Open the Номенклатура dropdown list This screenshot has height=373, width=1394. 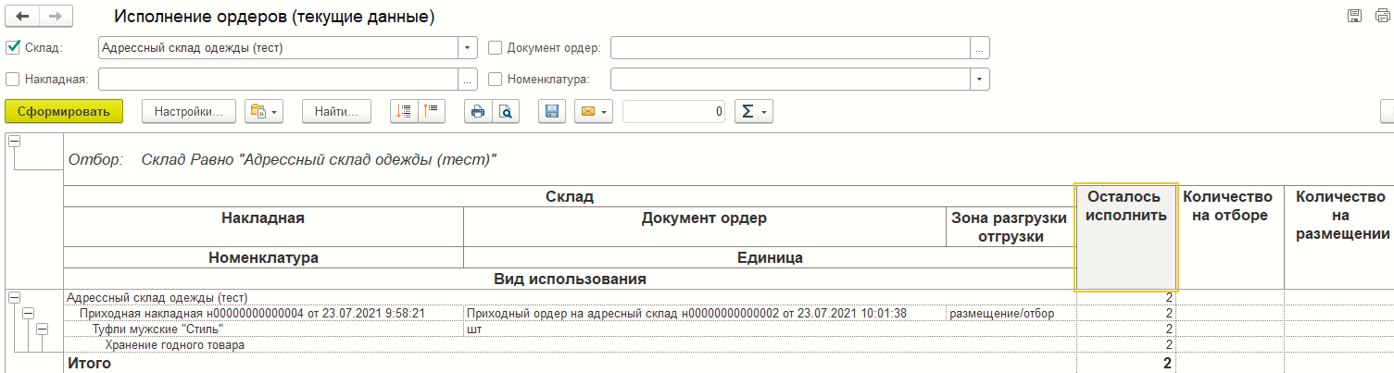pos(980,80)
